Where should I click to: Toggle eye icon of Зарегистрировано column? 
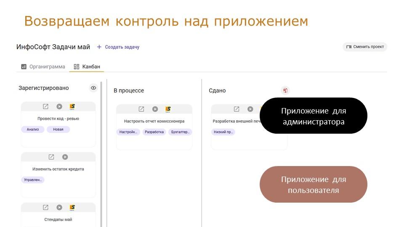click(x=93, y=88)
